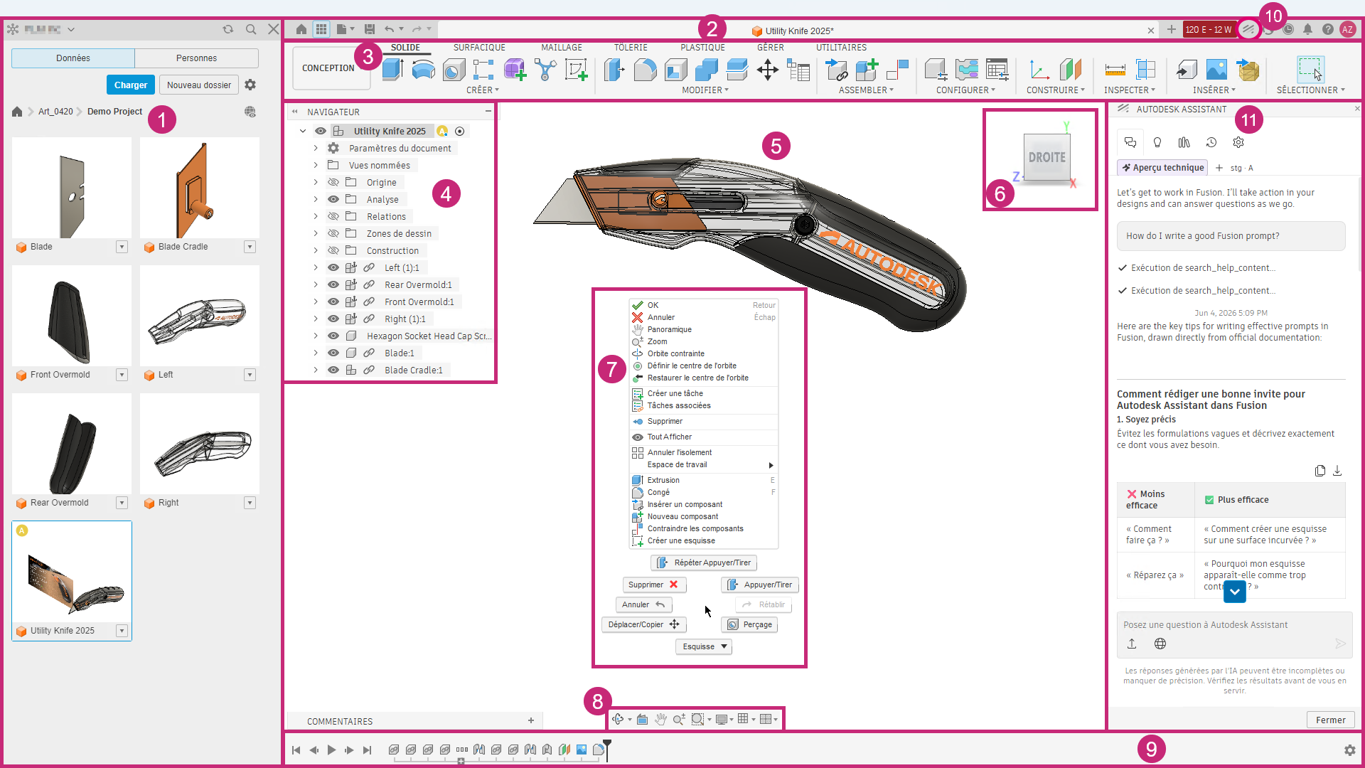Open the CRÉER dropdown menu
1365x768 pixels.
tap(483, 90)
